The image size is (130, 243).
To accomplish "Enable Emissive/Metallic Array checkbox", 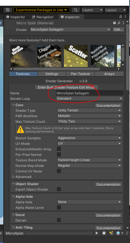I will 59,149.
